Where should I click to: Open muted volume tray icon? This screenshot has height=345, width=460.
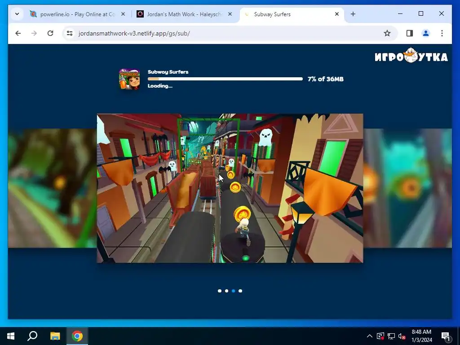coord(402,336)
